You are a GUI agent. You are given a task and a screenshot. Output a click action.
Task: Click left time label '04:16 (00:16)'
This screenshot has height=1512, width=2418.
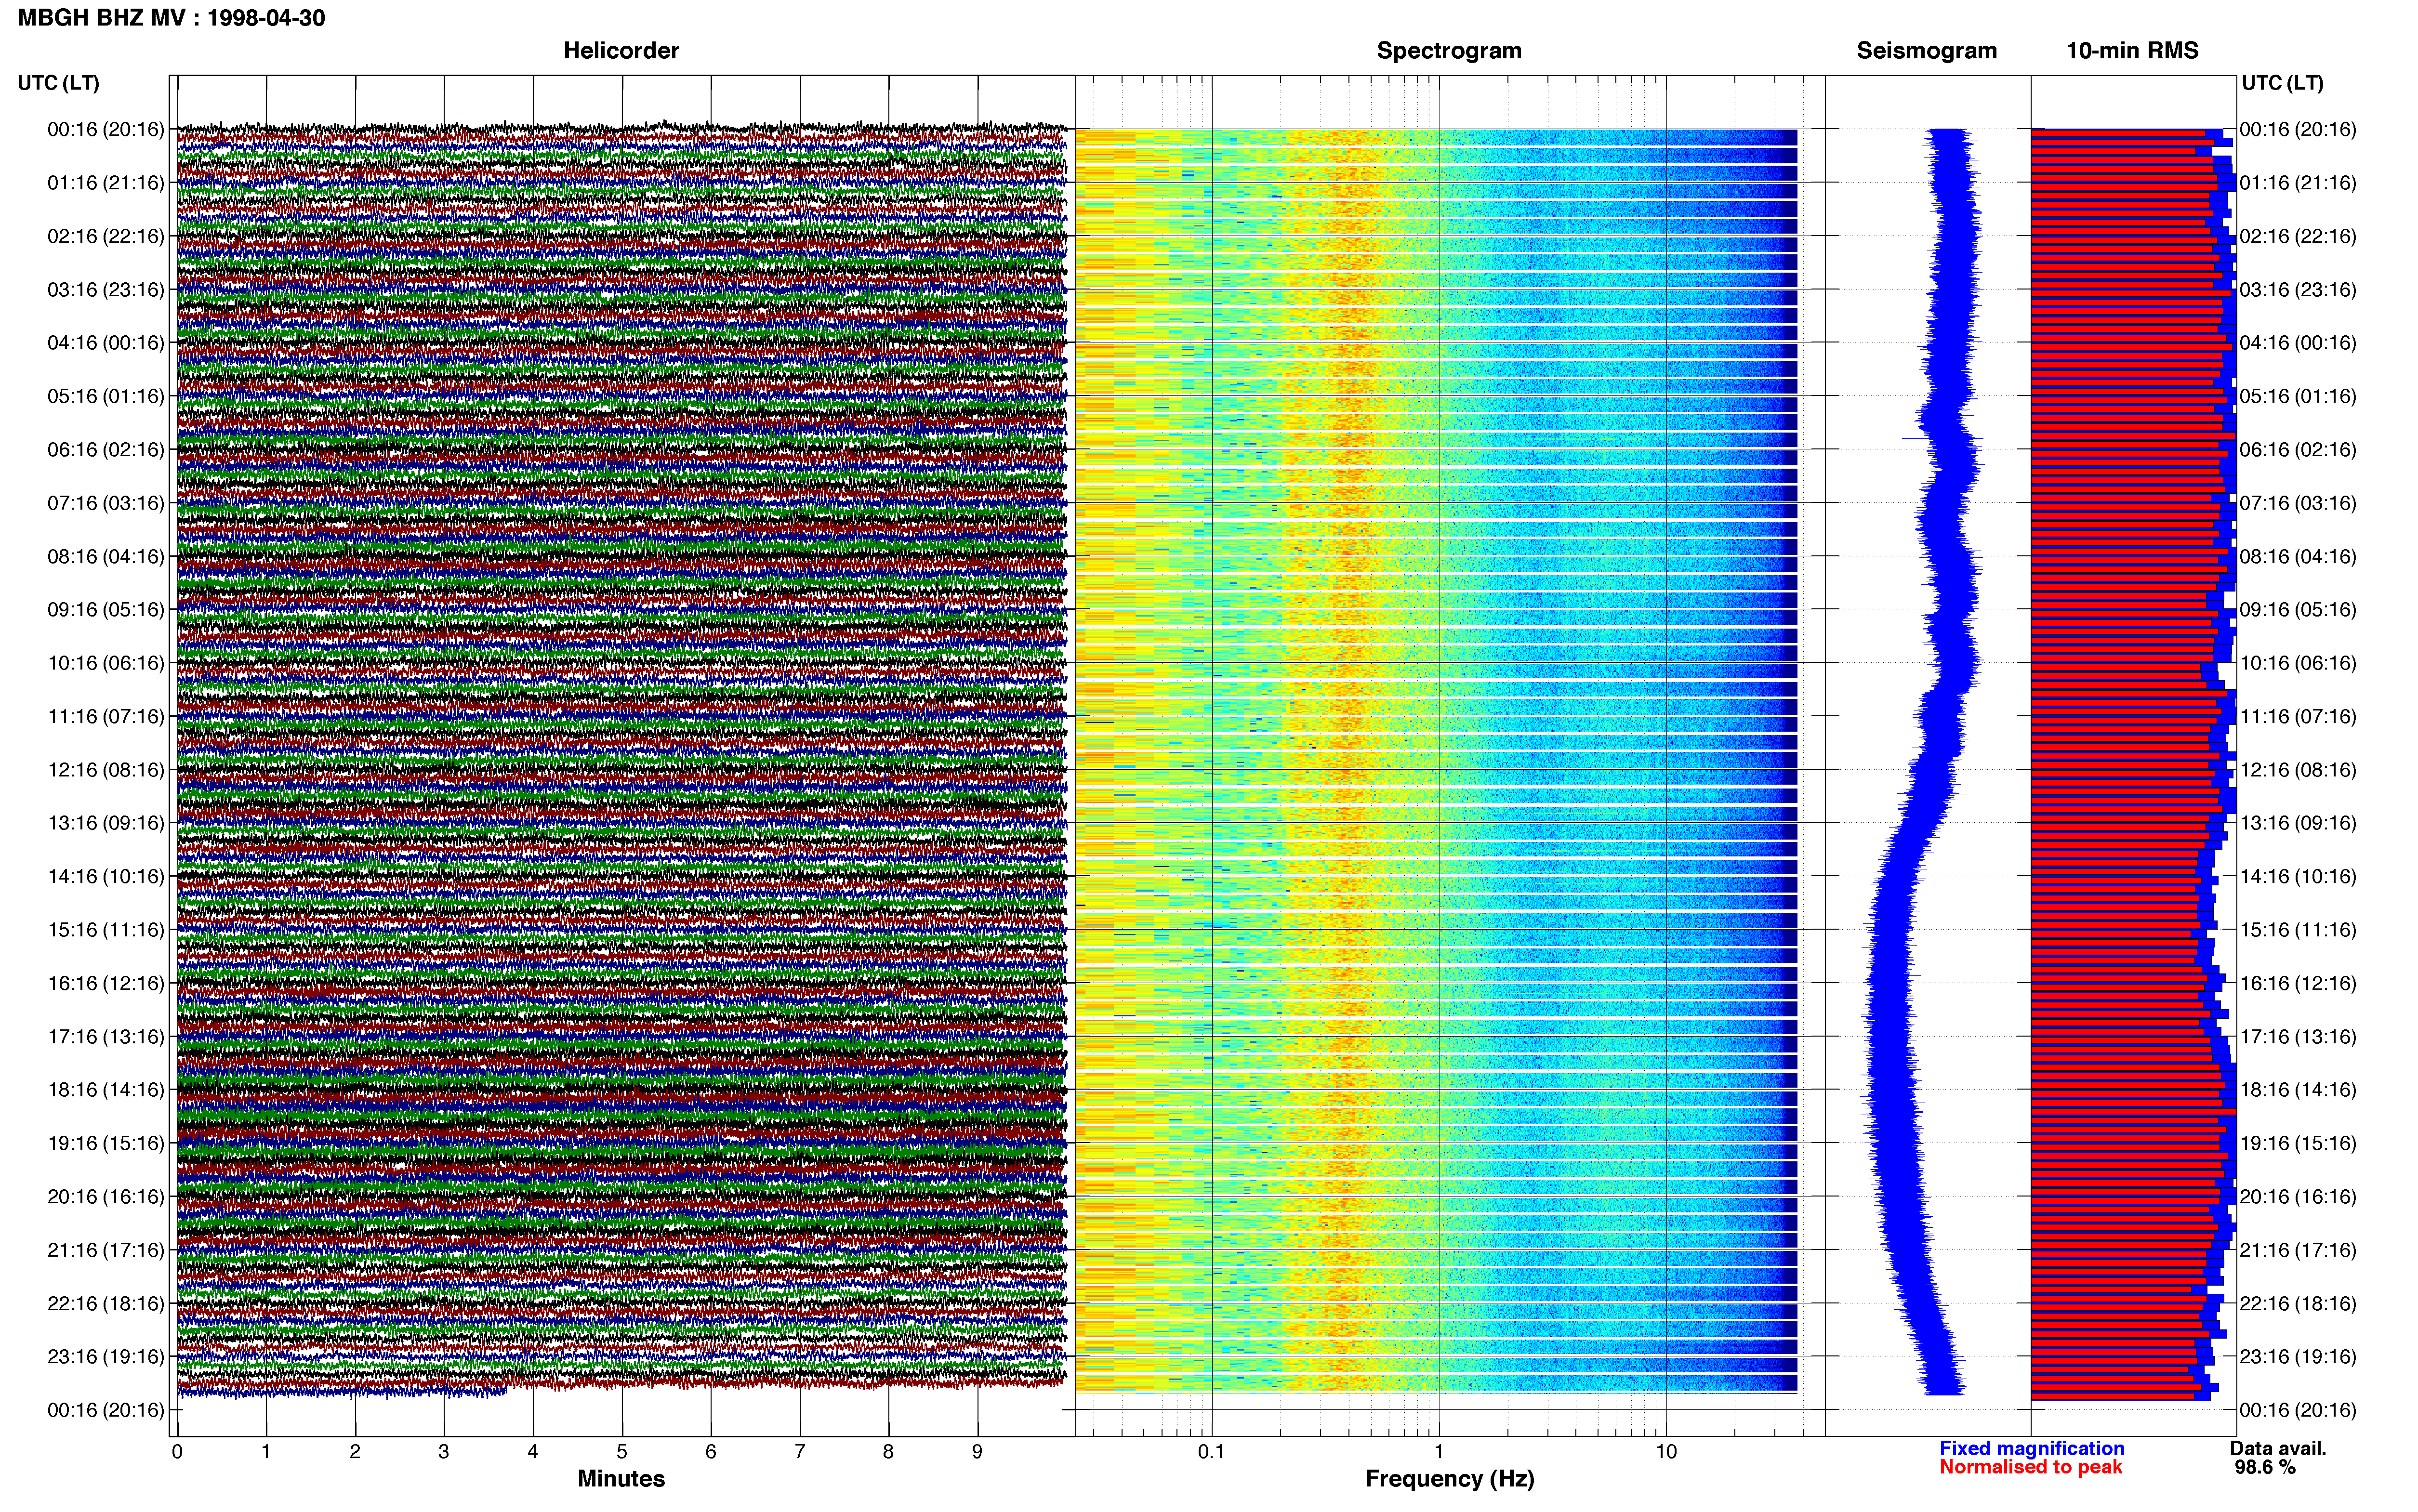coord(106,343)
